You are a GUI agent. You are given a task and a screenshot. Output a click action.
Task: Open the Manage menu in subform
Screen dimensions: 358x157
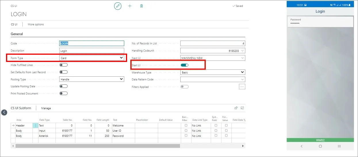[x=46, y=108]
